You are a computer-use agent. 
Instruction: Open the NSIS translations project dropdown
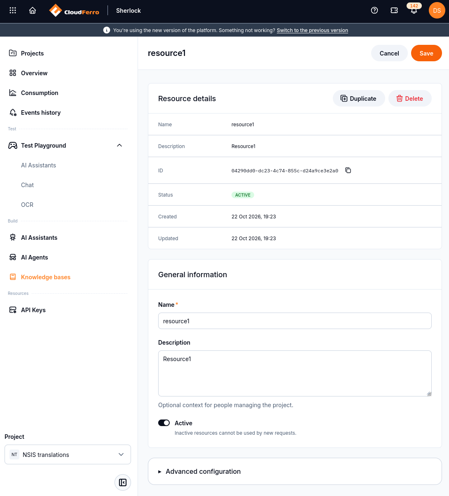pos(68,454)
